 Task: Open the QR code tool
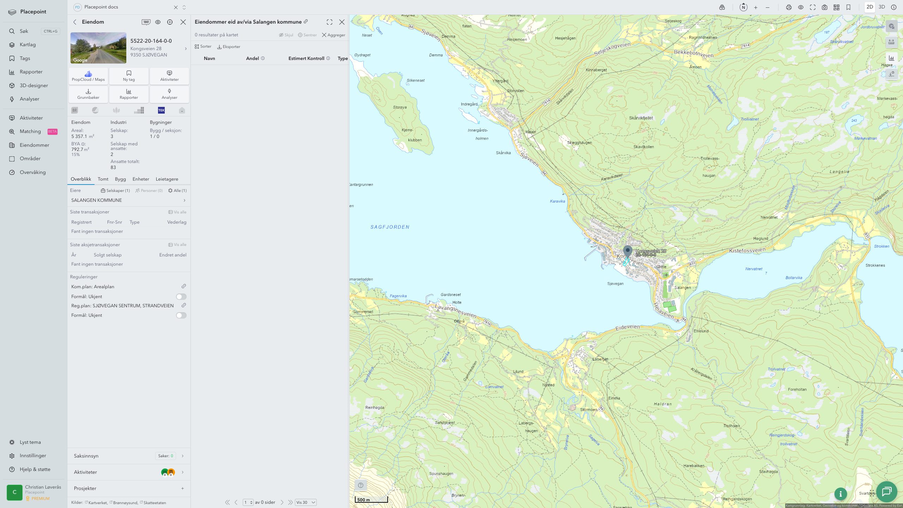[x=836, y=7]
